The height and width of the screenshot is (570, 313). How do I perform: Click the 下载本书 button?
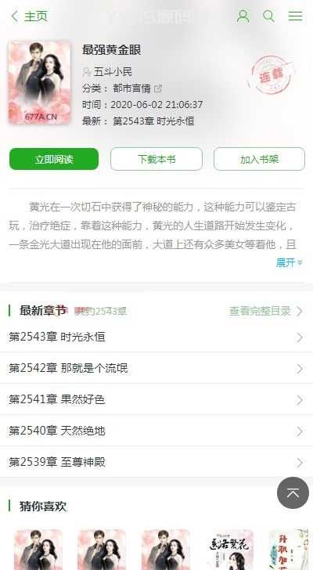coord(156,159)
